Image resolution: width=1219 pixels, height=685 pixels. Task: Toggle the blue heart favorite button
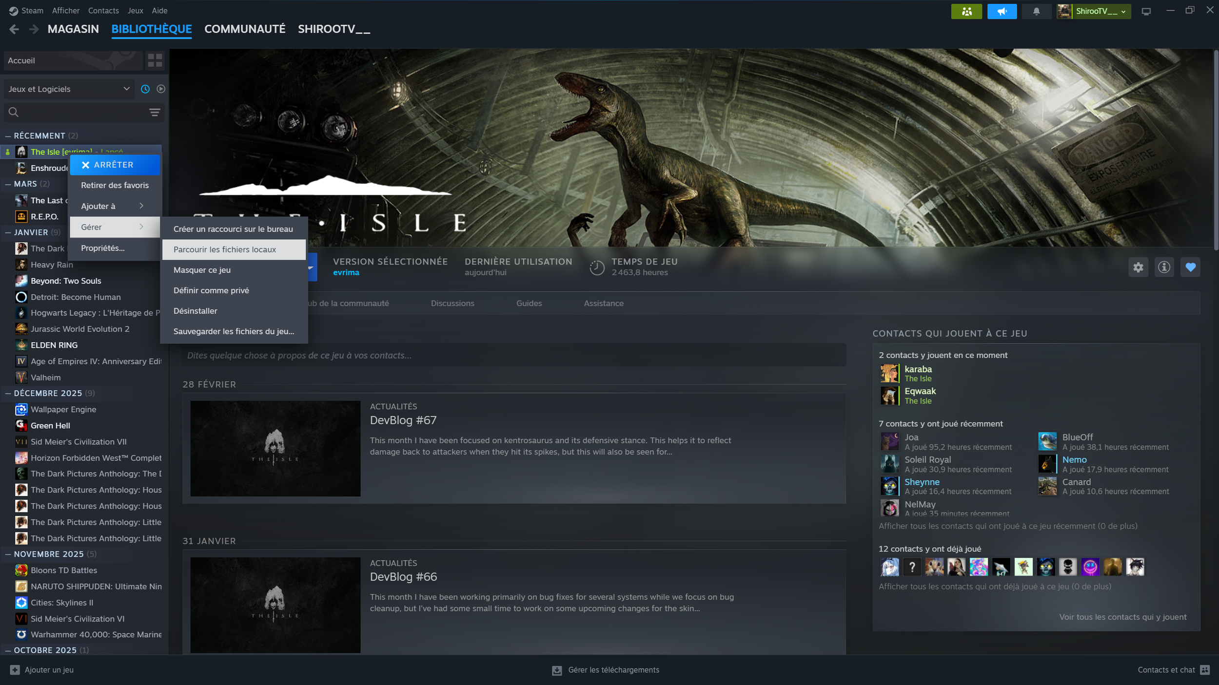click(x=1190, y=267)
